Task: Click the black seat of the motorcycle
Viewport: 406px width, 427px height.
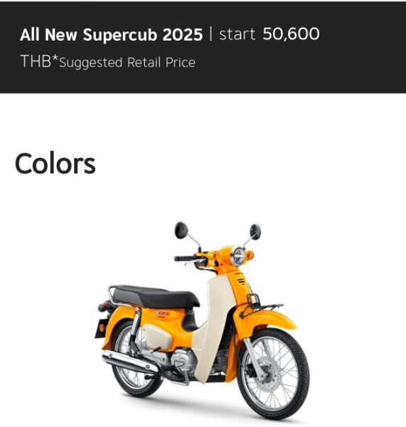Action: click(156, 297)
